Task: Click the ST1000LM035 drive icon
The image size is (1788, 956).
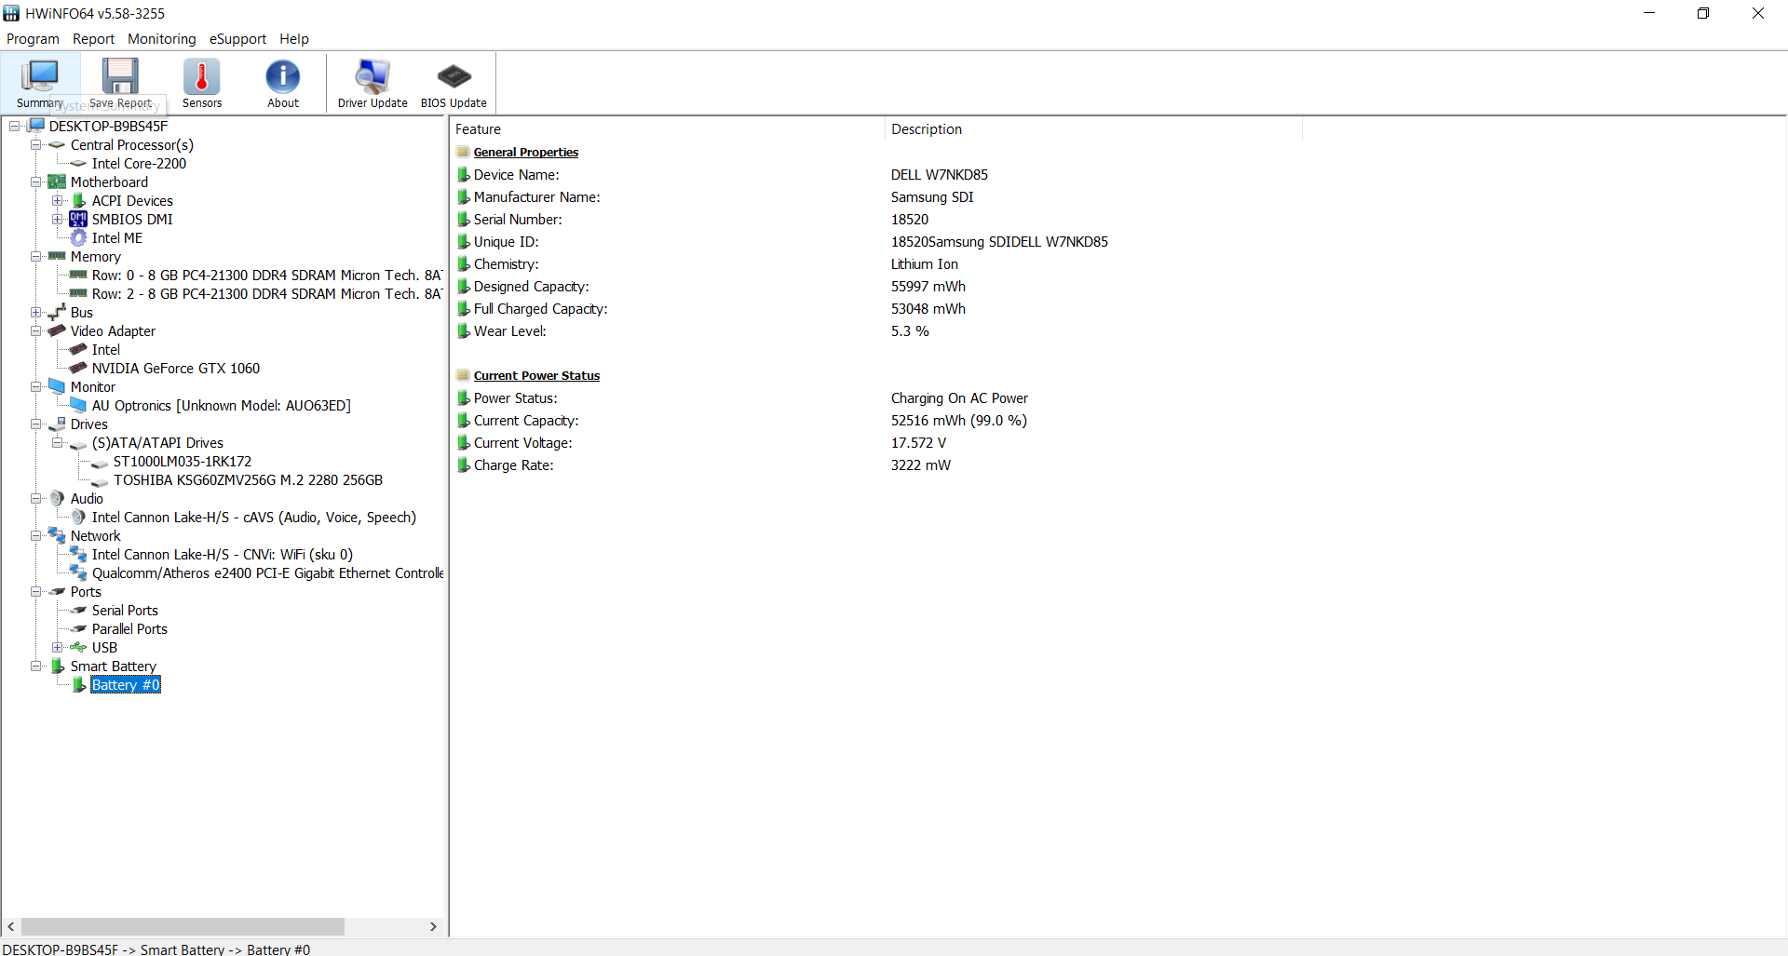Action: coord(100,462)
